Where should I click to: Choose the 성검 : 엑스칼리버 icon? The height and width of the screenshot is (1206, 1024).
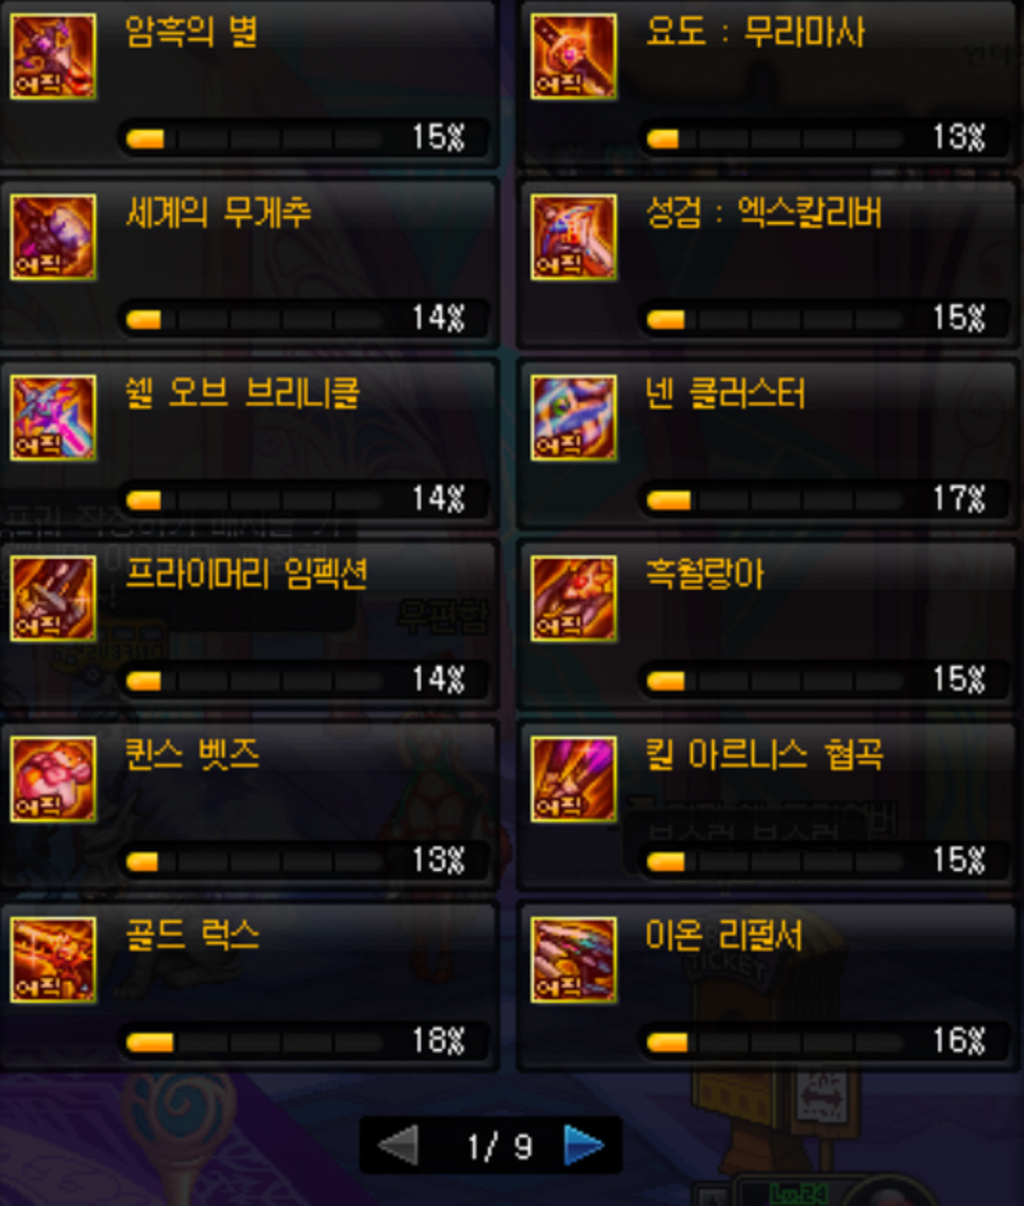click(573, 237)
